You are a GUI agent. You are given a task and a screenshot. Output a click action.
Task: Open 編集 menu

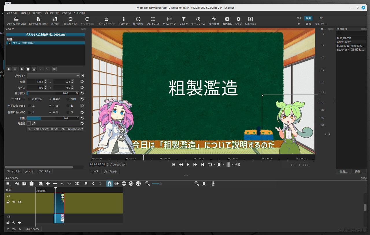[25, 13]
